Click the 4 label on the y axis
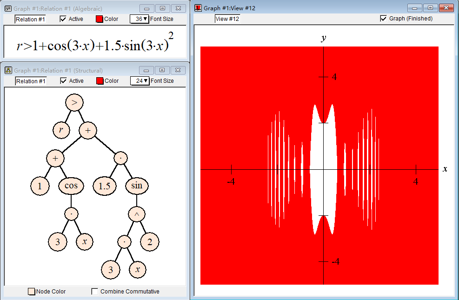The image size is (459, 300). click(334, 77)
